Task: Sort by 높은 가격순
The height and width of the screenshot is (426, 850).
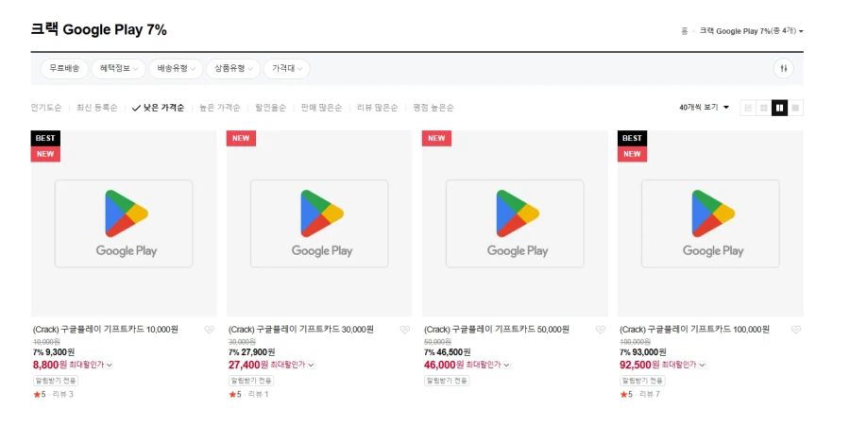Action: 219,108
